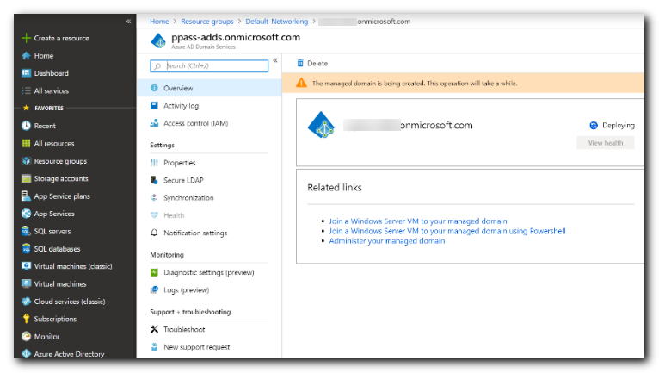Click the Deploying status indicator

pyautogui.click(x=612, y=125)
